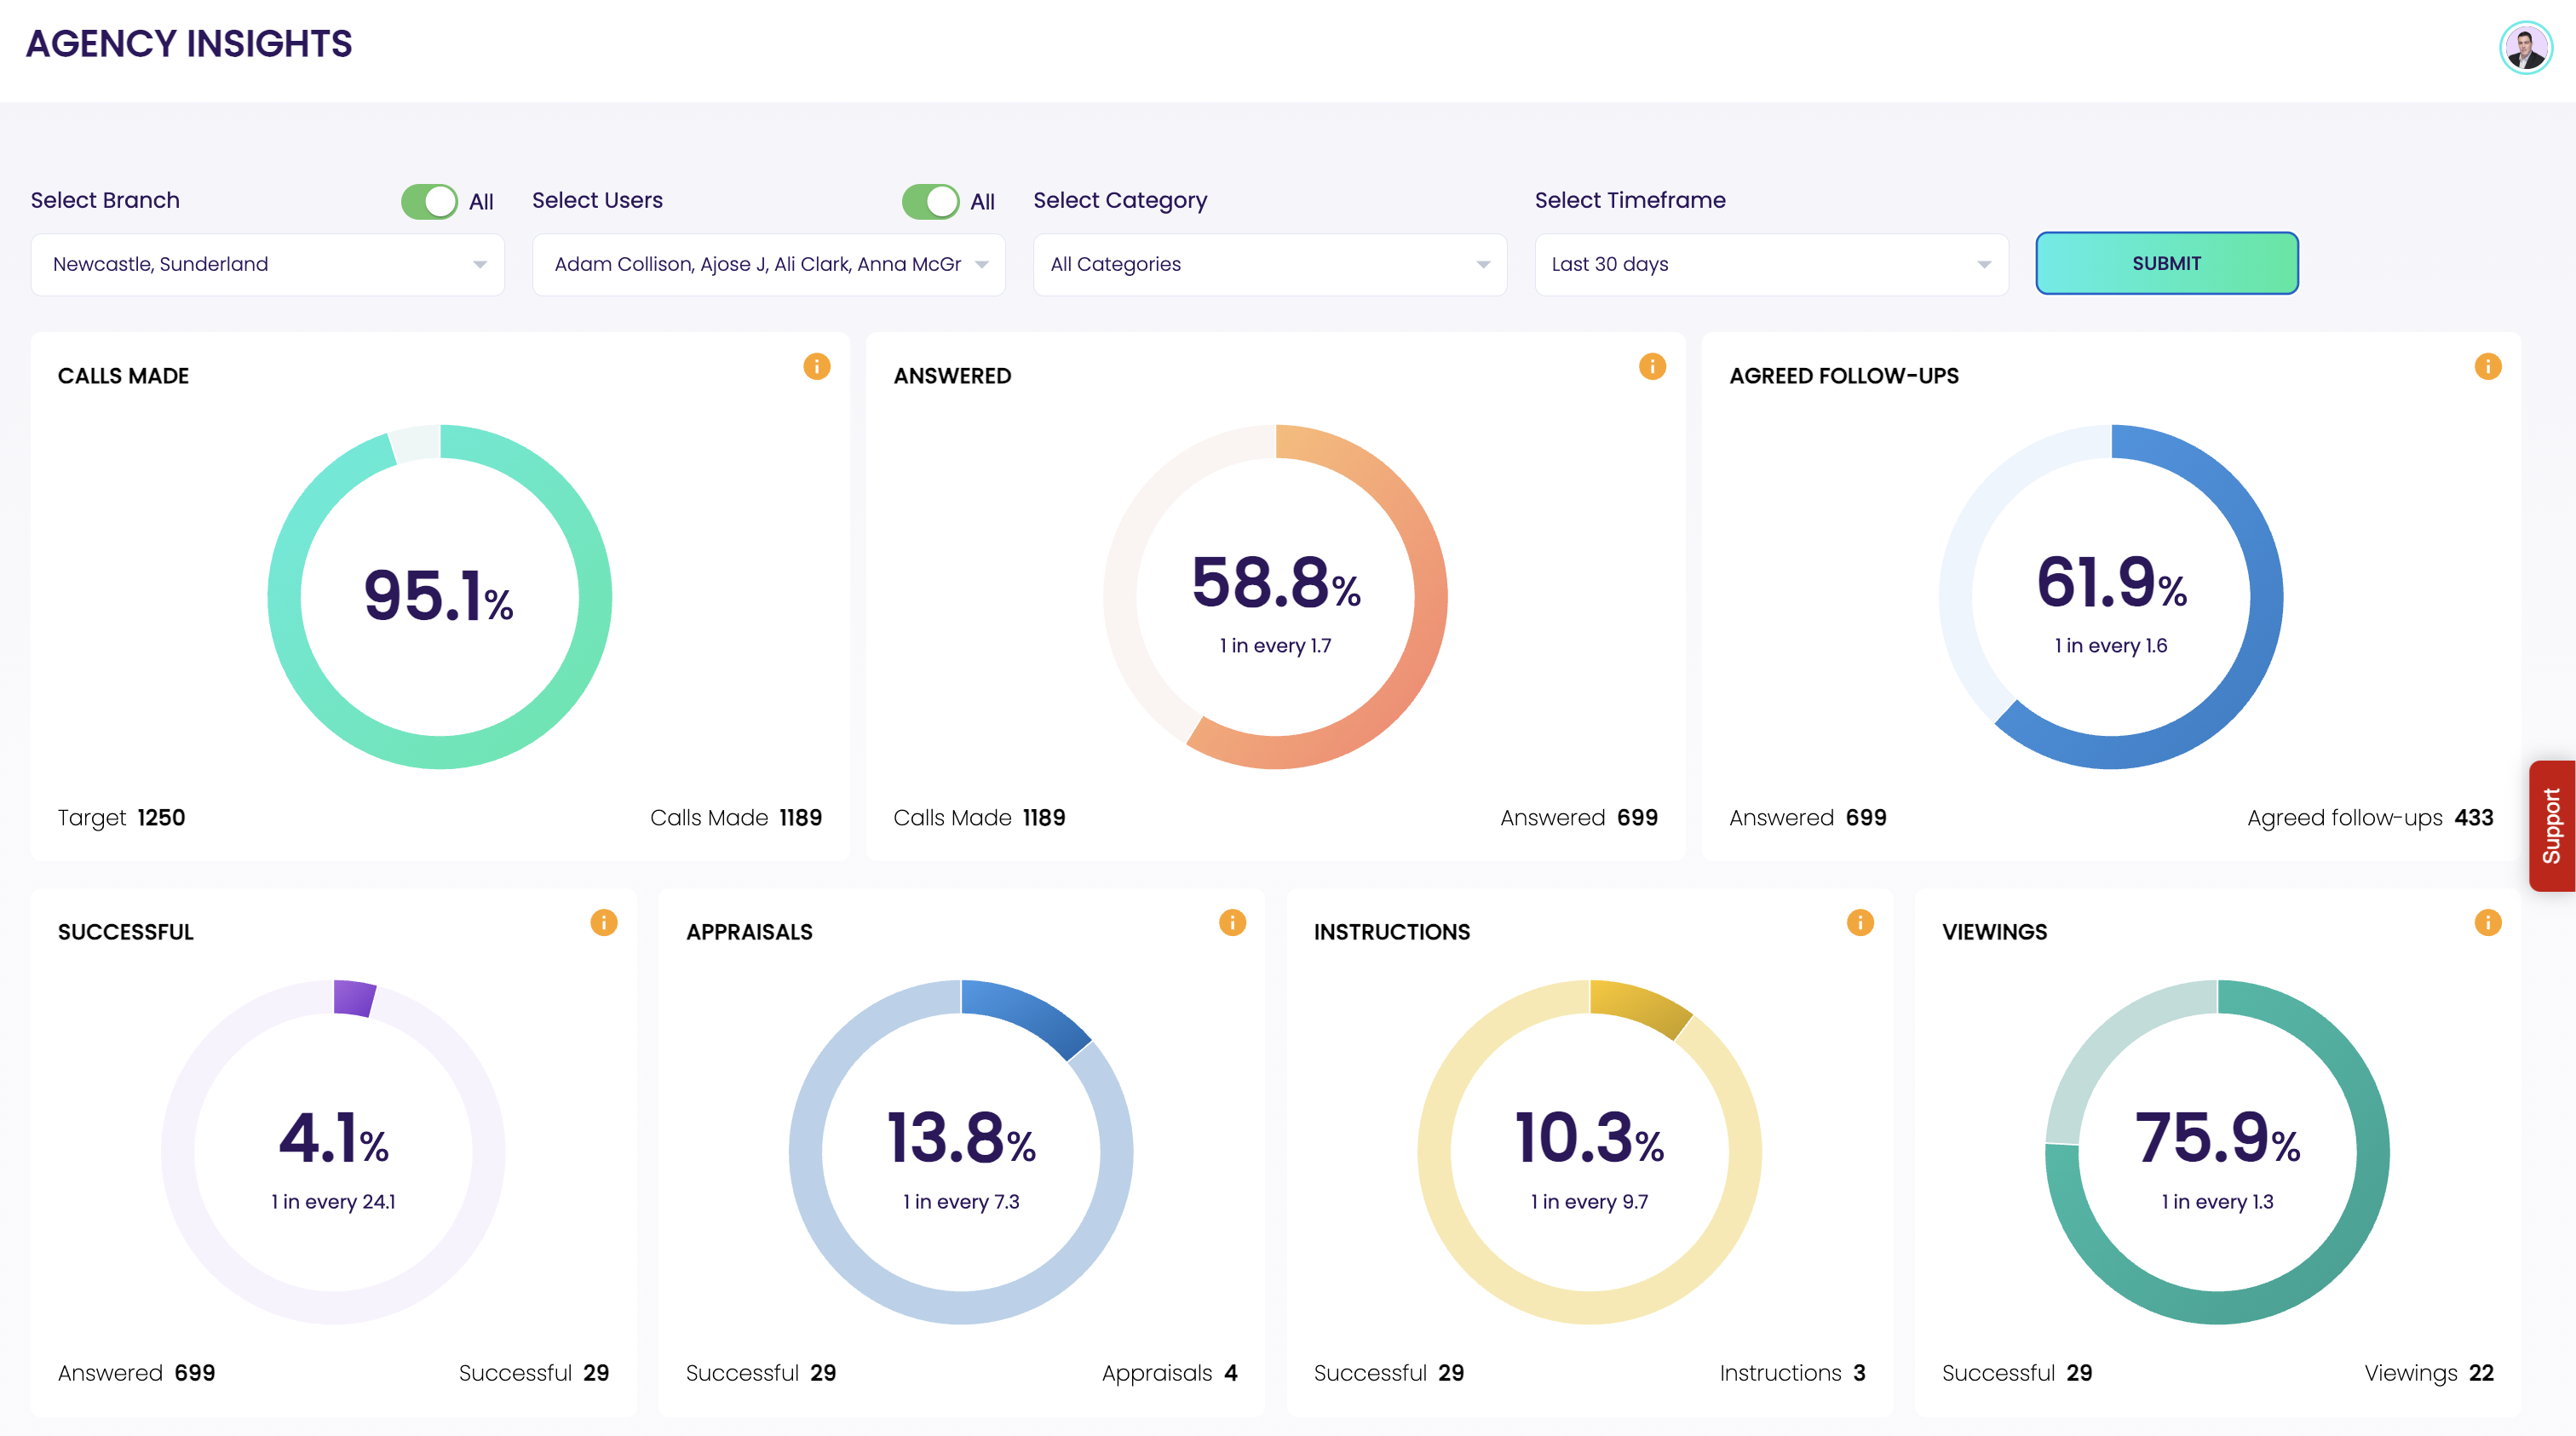Click the Agreed Follow-Ups info icon

click(x=2487, y=367)
